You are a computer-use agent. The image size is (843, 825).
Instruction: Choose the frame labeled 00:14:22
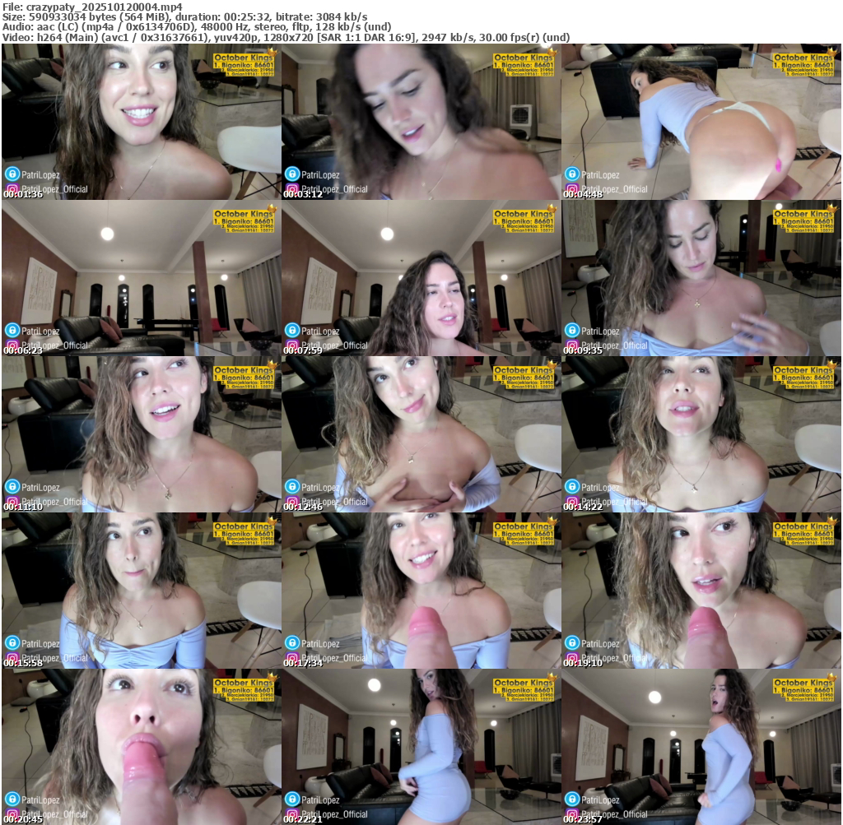click(x=701, y=434)
